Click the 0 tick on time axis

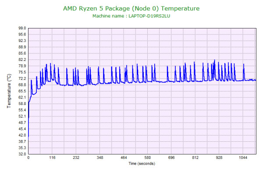tap(28, 157)
